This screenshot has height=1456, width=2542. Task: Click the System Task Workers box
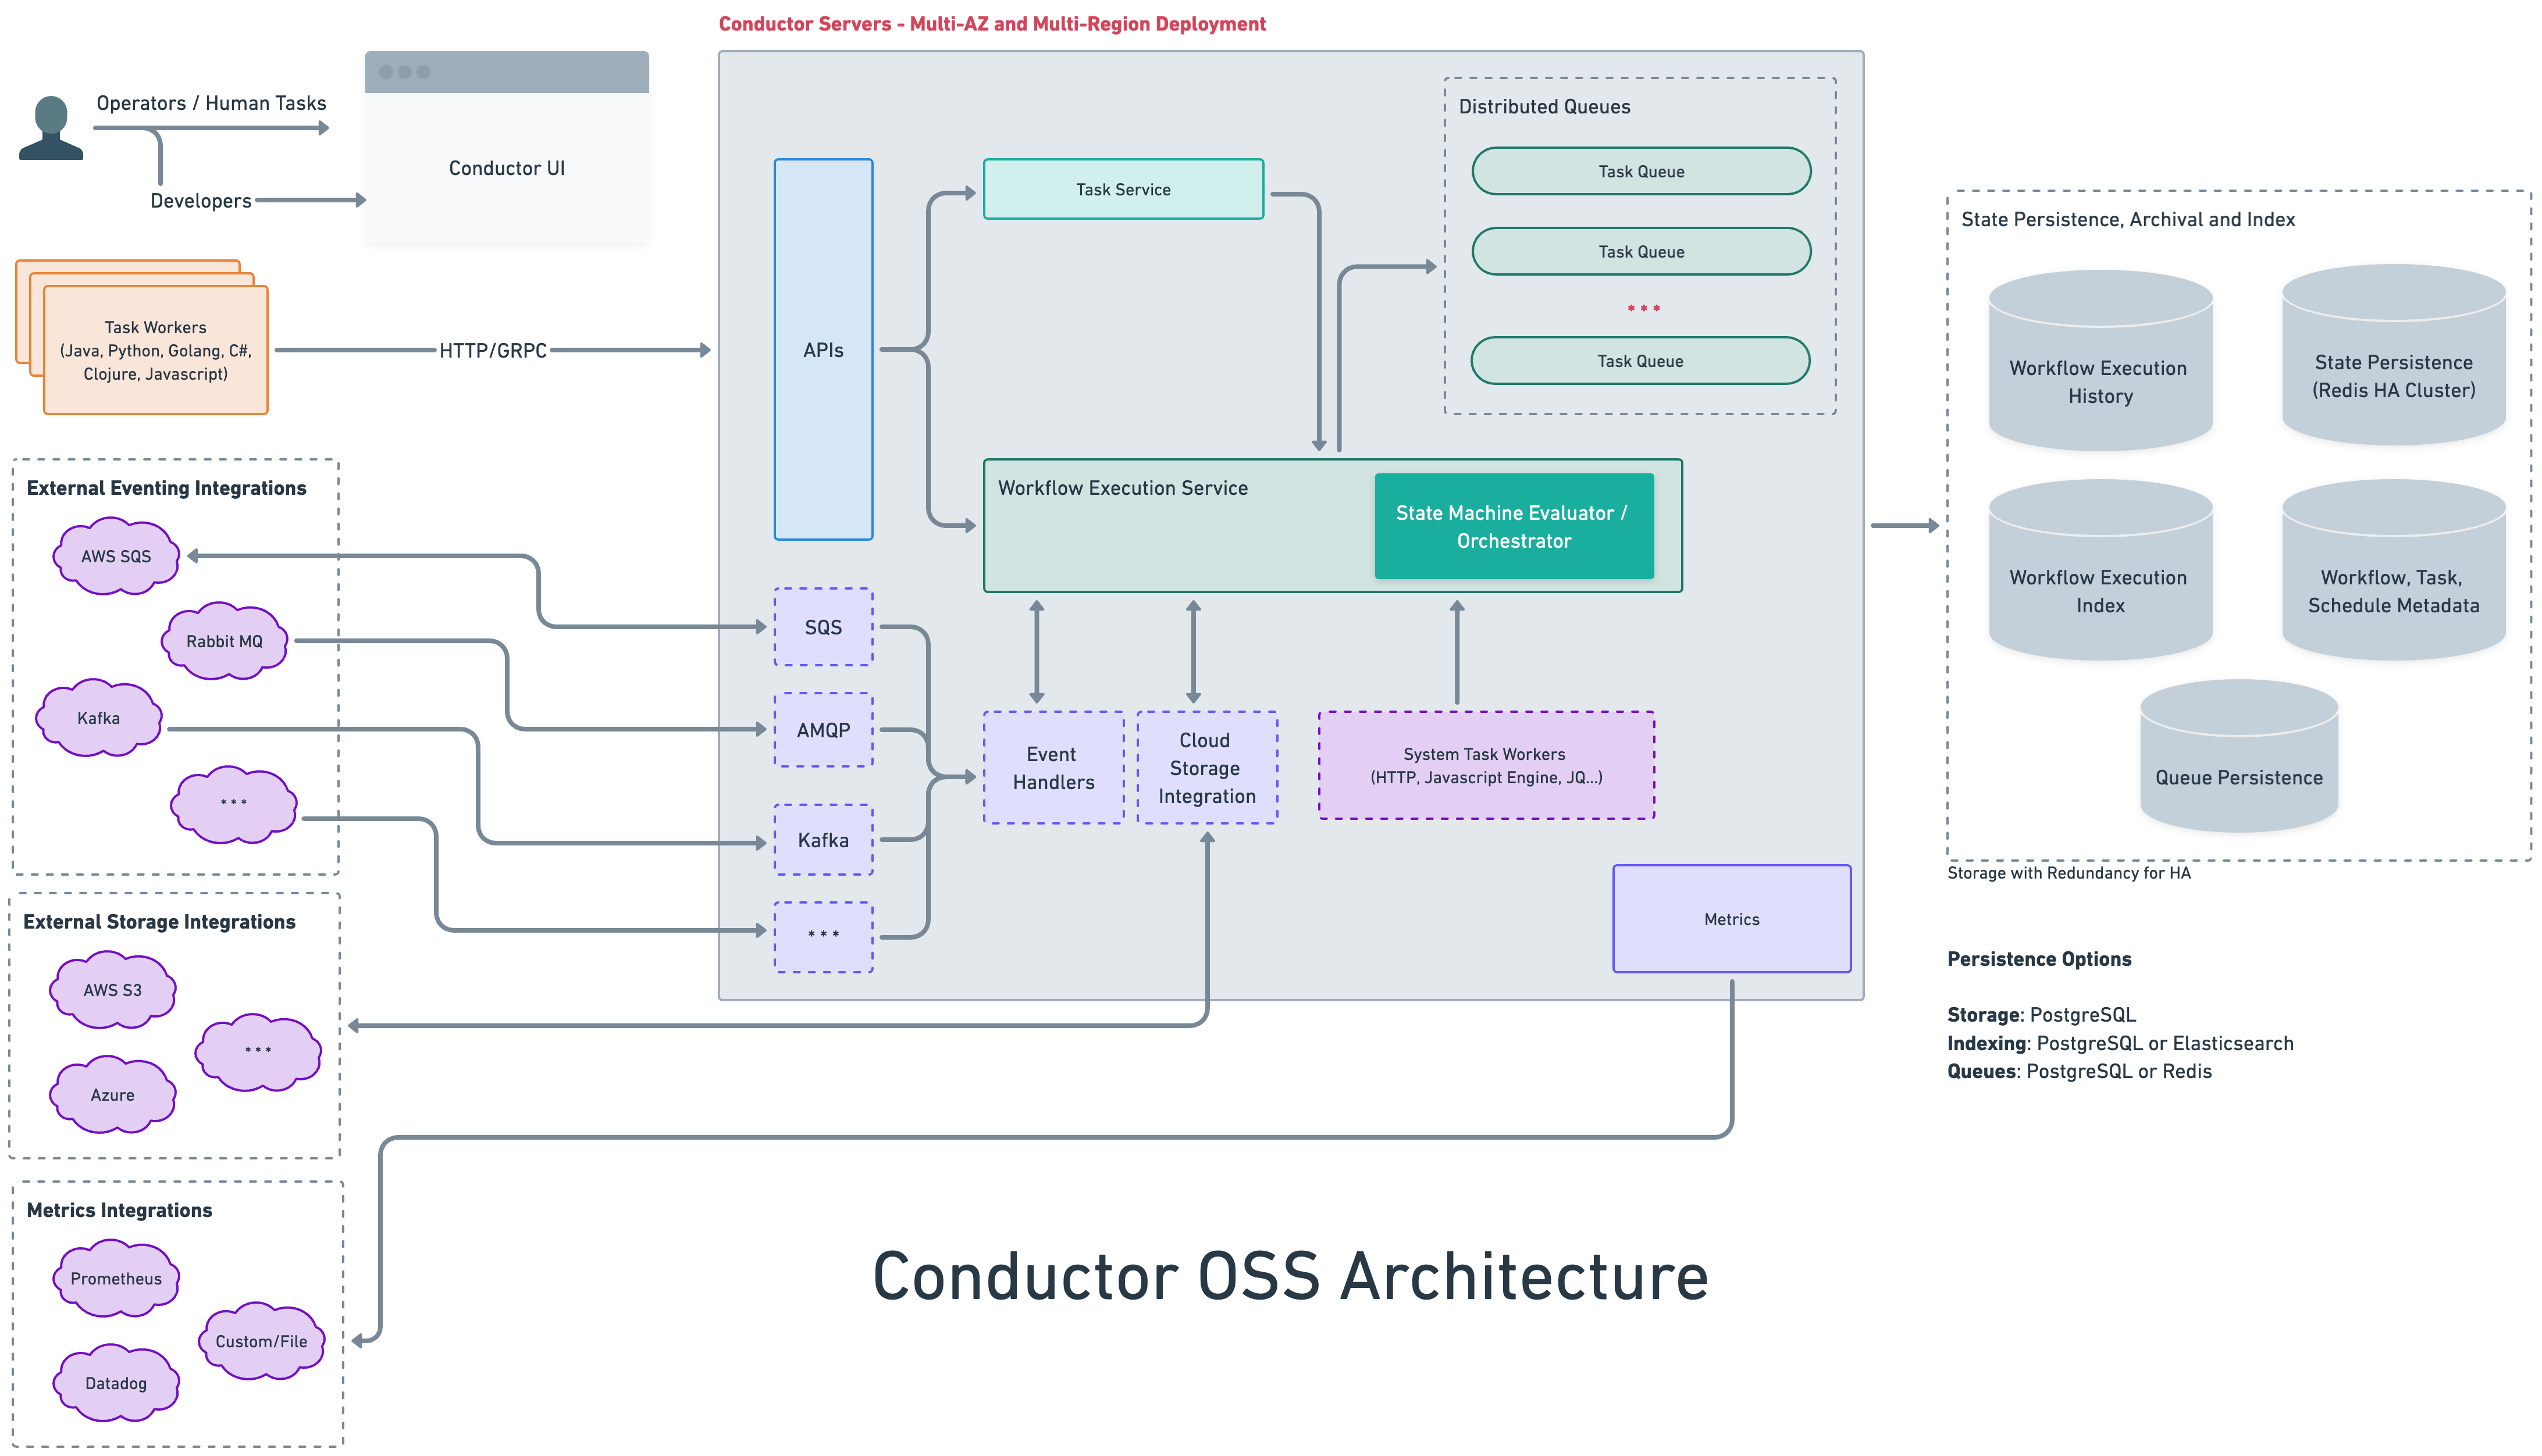1486,765
